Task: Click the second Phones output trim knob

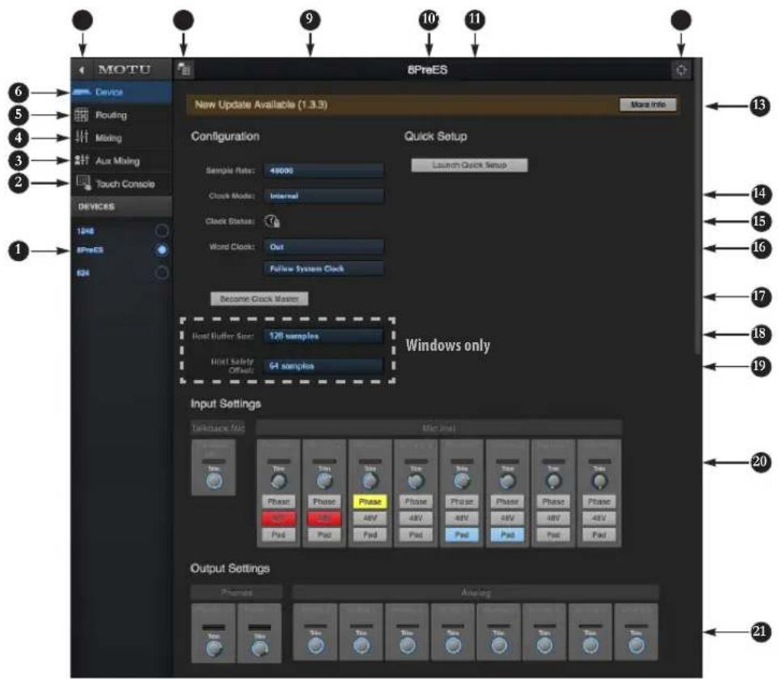Action: tap(260, 647)
